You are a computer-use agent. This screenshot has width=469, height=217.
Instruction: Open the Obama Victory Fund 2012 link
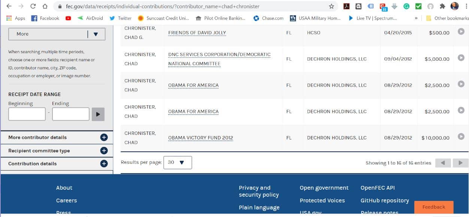pyautogui.click(x=200, y=138)
